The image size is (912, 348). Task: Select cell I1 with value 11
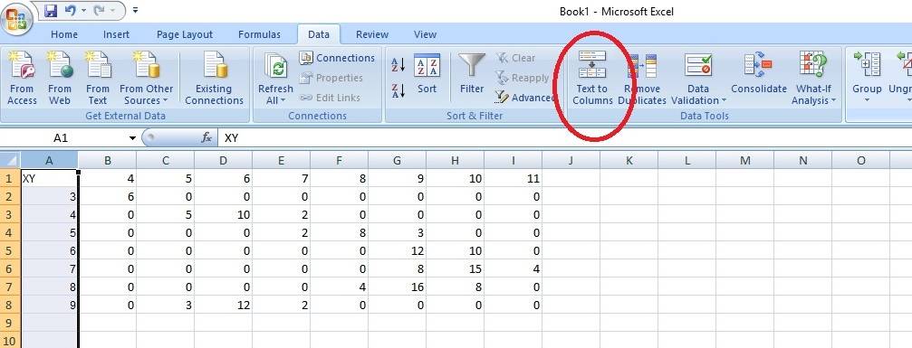tap(513, 178)
